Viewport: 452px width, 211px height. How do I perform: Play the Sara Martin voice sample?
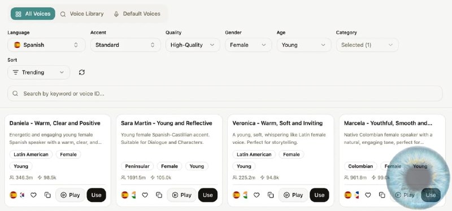(x=182, y=195)
